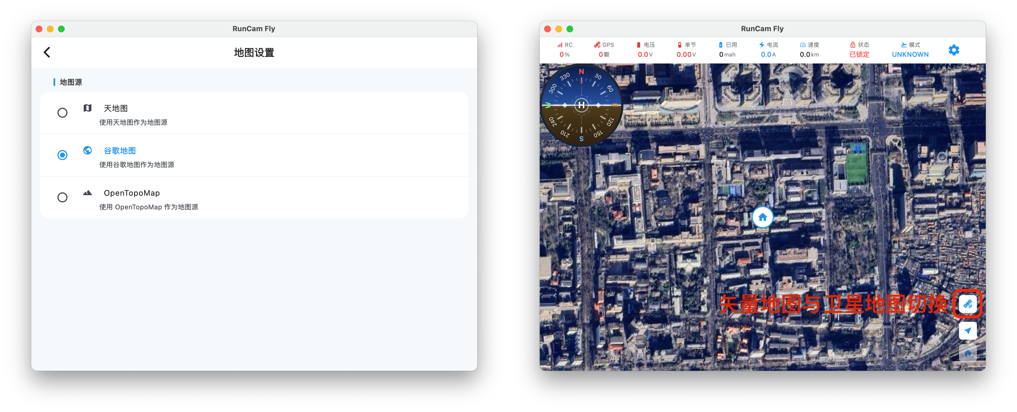Center map on current location arrow
This screenshot has height=412, width=1017.
point(968,330)
